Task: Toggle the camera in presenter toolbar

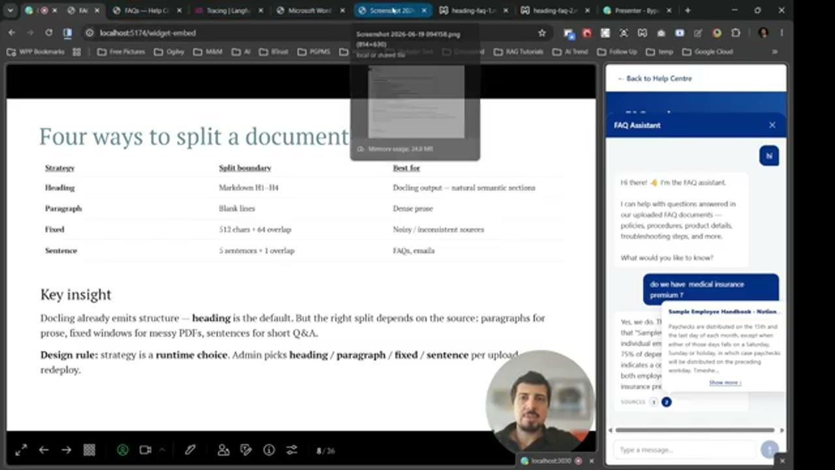Action: pos(145,450)
